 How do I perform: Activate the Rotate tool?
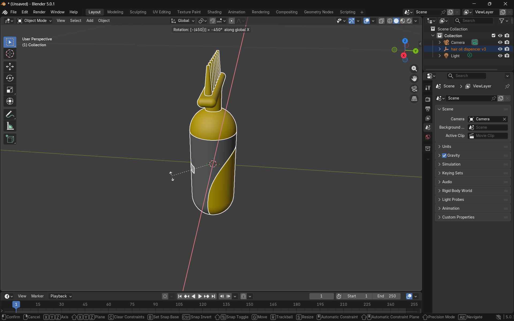(10, 78)
